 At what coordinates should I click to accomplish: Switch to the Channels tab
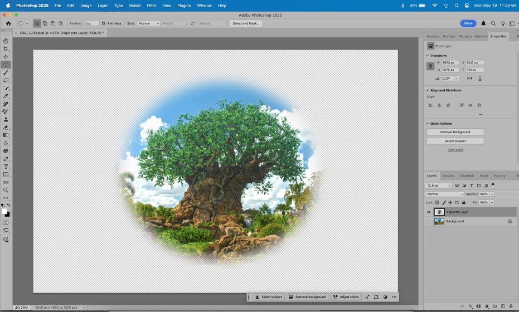point(467,175)
